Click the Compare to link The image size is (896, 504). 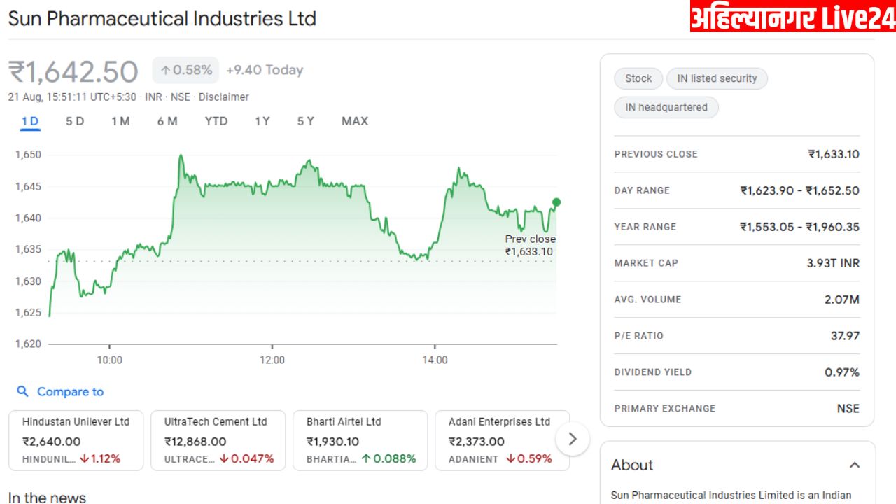pyautogui.click(x=70, y=392)
